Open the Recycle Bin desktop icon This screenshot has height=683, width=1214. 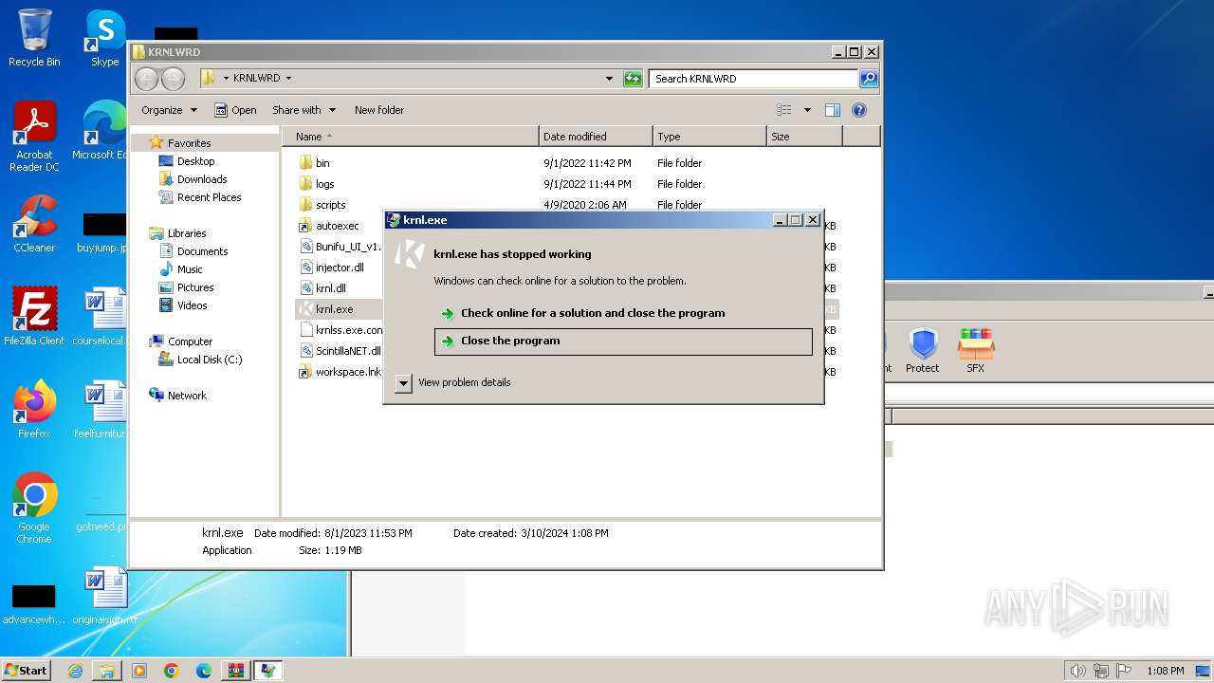pyautogui.click(x=34, y=38)
